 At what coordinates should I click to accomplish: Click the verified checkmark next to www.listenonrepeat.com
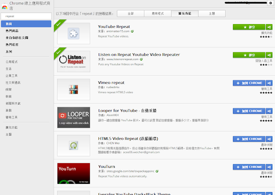point(141,59)
